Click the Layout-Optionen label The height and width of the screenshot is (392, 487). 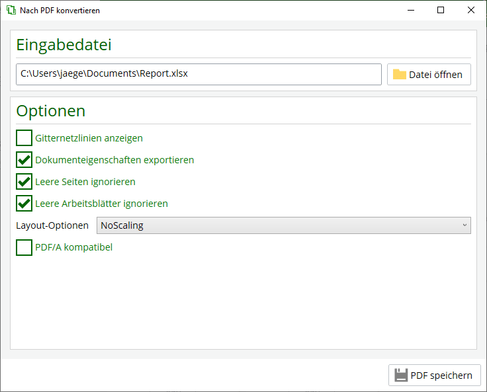click(52, 225)
